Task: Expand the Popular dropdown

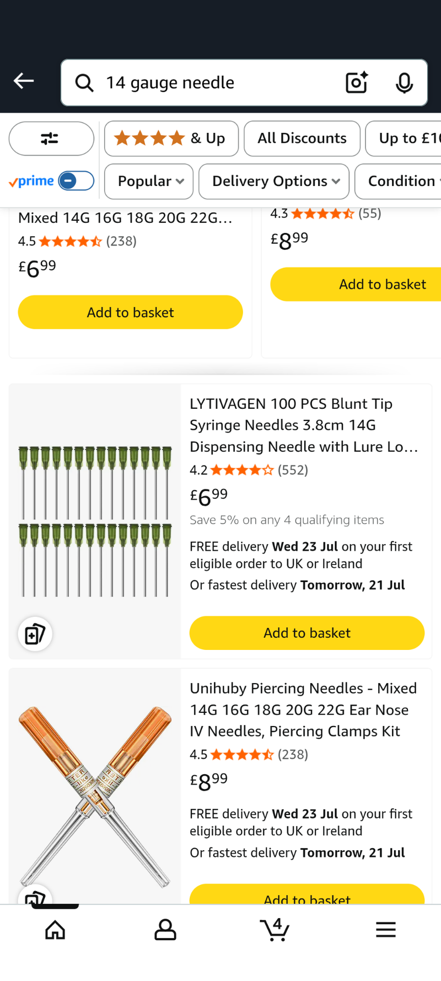Action: [149, 181]
